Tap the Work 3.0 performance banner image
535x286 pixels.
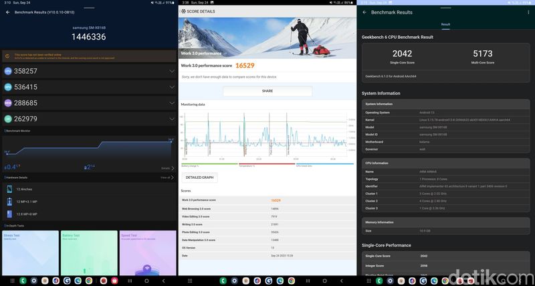(267, 38)
